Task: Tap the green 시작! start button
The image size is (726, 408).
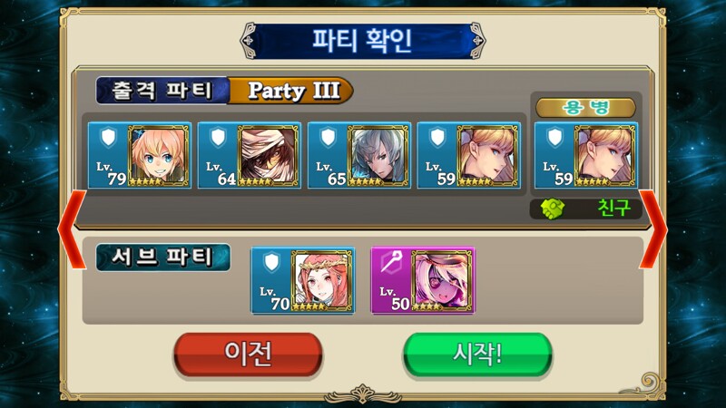Action: pyautogui.click(x=478, y=355)
